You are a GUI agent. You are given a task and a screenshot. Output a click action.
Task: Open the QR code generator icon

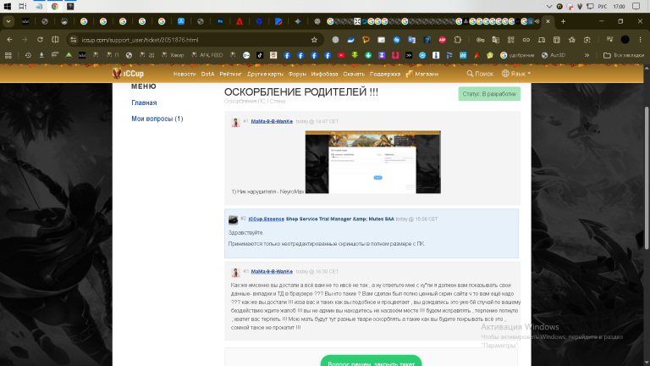tap(510, 40)
